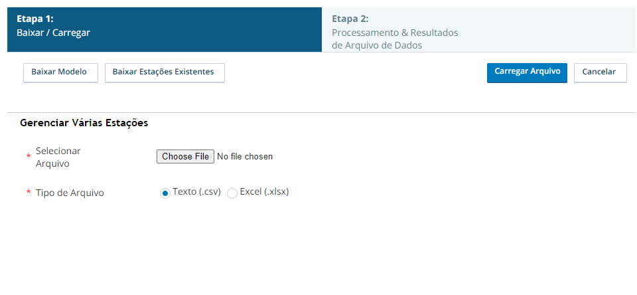Select the Texto (.csv) radio button
The image size is (637, 295).
click(x=165, y=194)
